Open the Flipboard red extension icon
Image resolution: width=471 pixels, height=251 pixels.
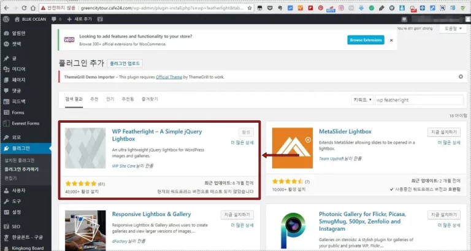point(310,8)
